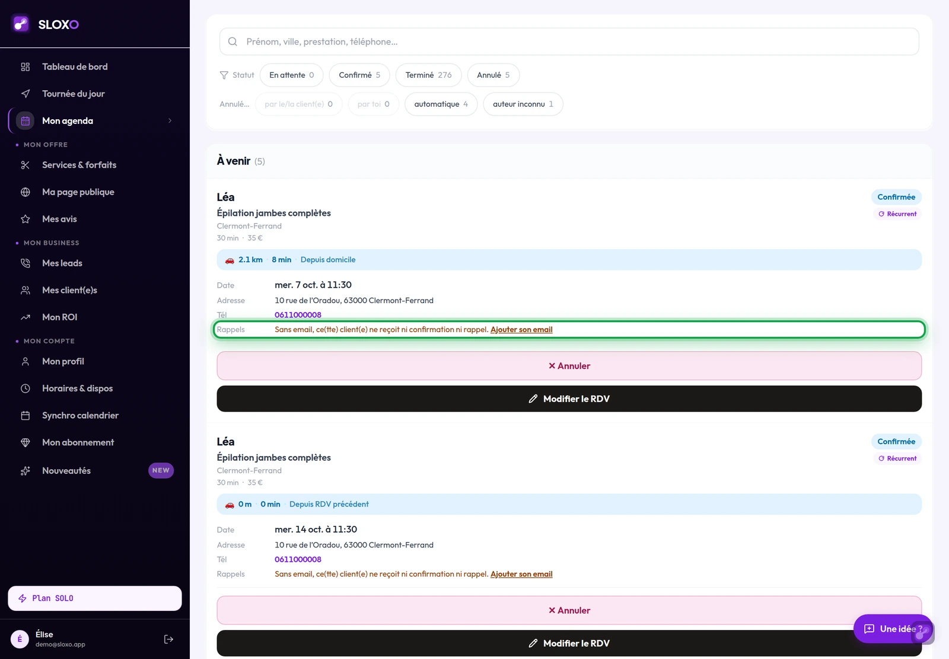Click the Mes avis star icon
Screen dimensions: 949x659
point(26,219)
